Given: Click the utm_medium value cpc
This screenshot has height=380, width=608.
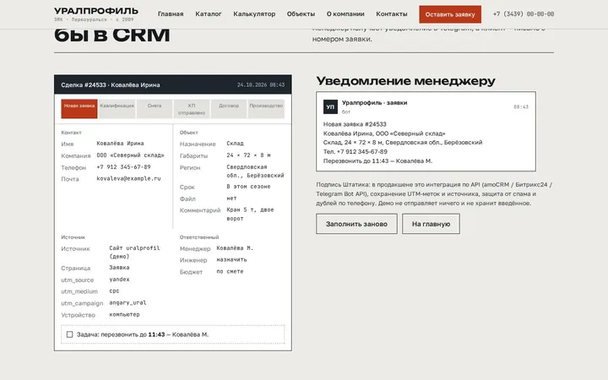Looking at the screenshot, I should (114, 290).
